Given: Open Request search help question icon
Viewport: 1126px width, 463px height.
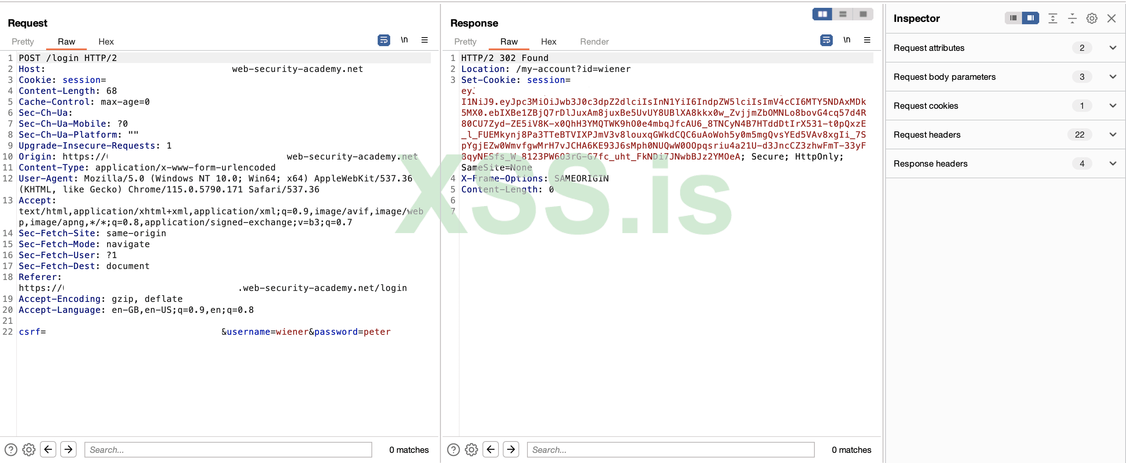Looking at the screenshot, I should click(11, 449).
